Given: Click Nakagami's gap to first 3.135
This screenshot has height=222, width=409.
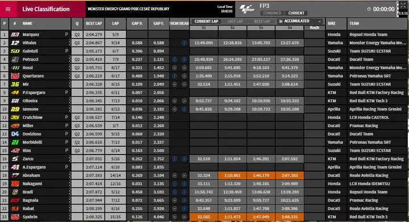Looking at the screenshot, I should (158, 184).
